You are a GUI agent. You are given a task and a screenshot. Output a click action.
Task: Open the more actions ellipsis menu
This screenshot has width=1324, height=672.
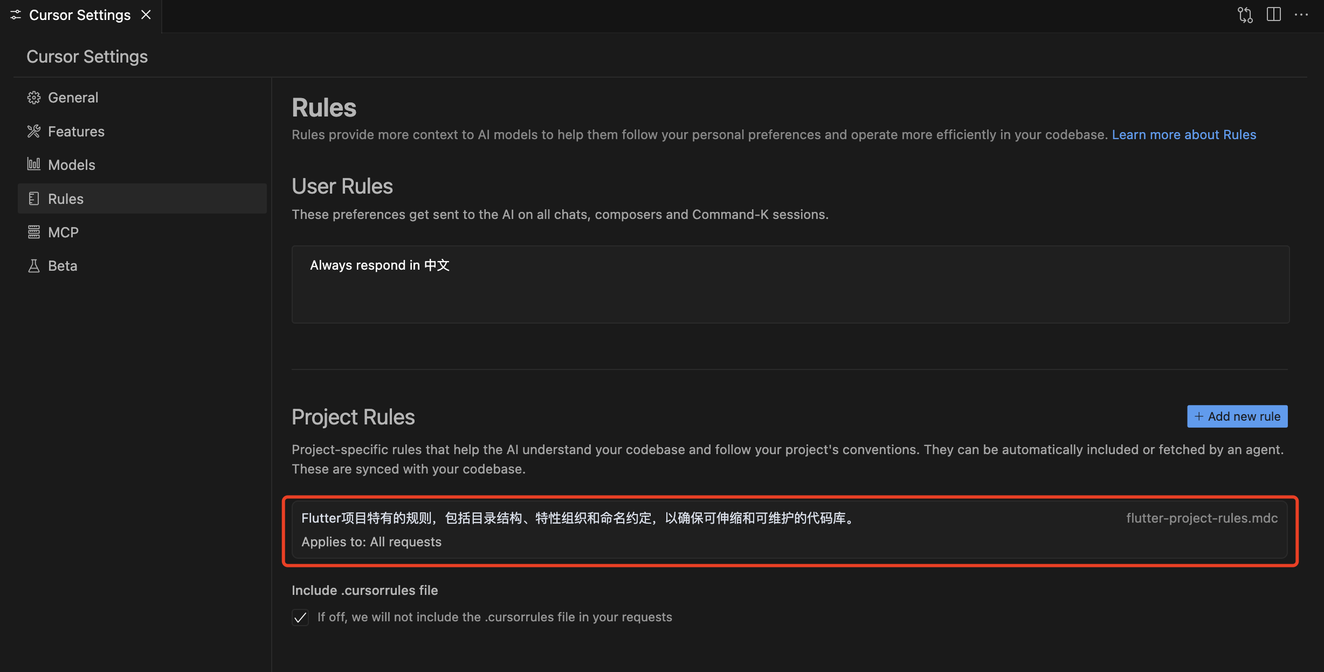click(x=1301, y=15)
